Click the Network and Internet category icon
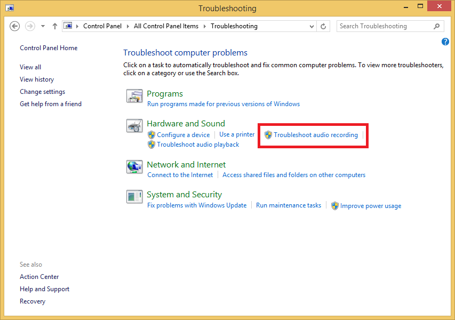This screenshot has width=455, height=320. click(134, 167)
